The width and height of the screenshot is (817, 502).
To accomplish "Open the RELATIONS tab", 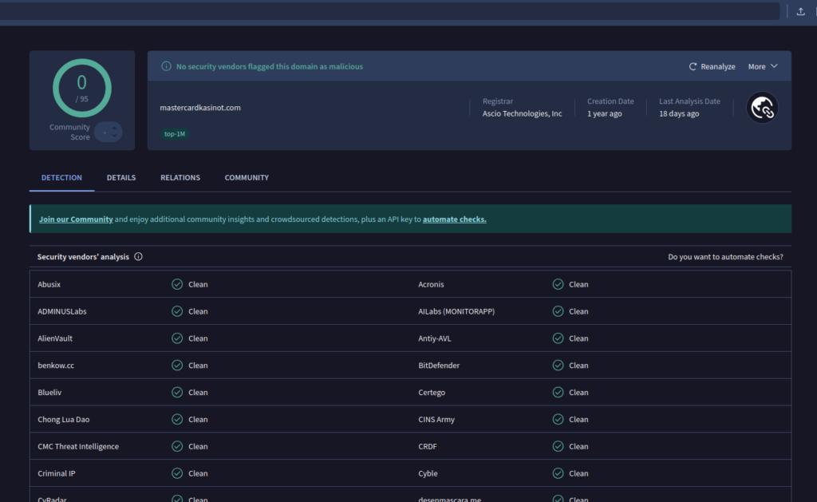I will [x=180, y=177].
